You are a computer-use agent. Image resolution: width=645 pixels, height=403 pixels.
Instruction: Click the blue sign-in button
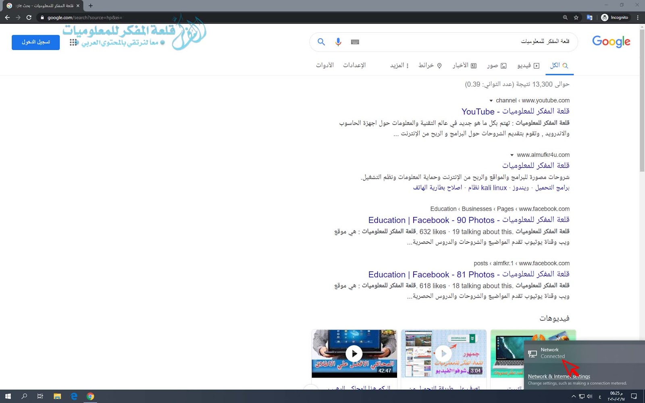35,42
